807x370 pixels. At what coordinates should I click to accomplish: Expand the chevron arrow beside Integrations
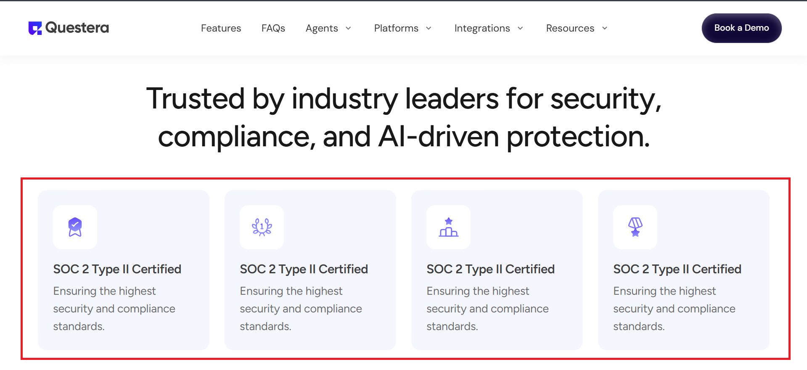tap(520, 28)
